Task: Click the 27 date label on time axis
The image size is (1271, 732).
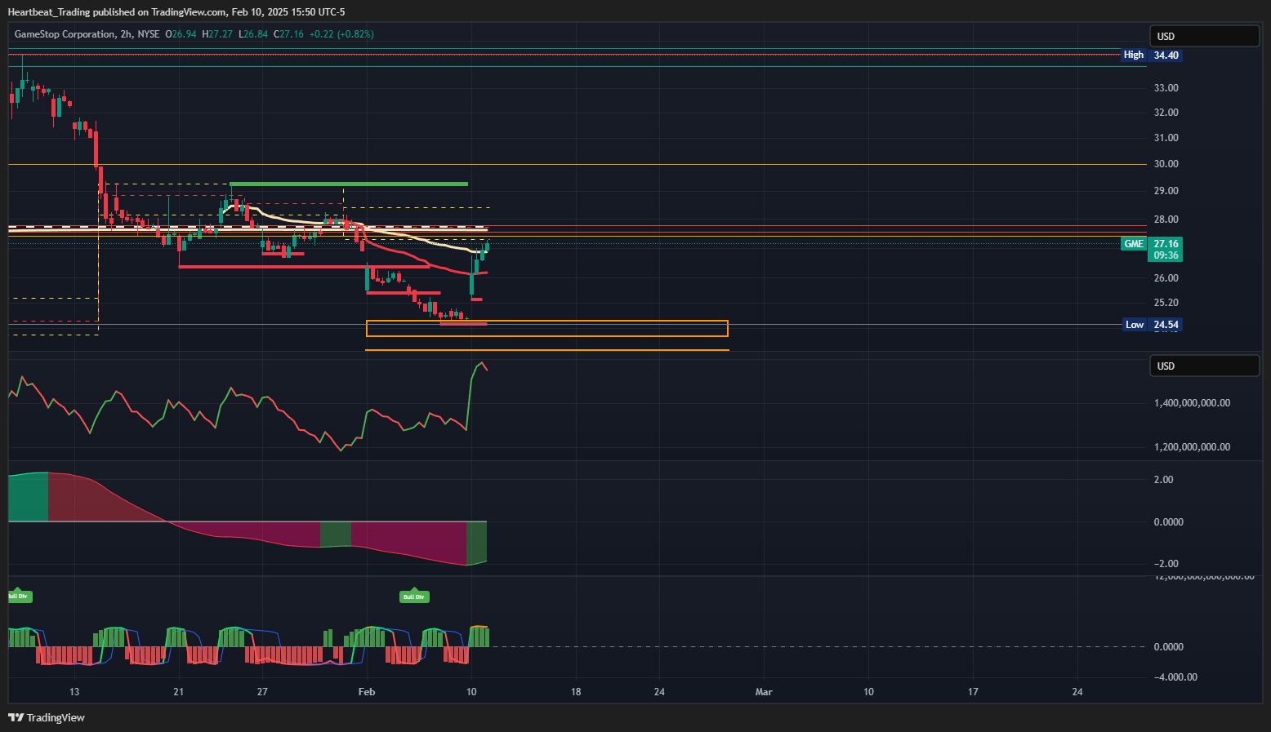Action: coord(262,692)
